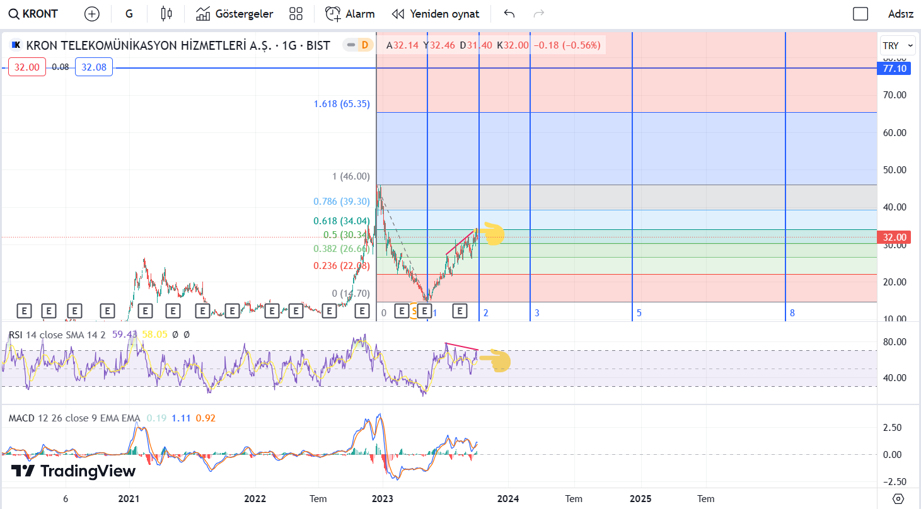The image size is (921, 509).
Task: Open symbol search for KRONT
Action: click(33, 14)
